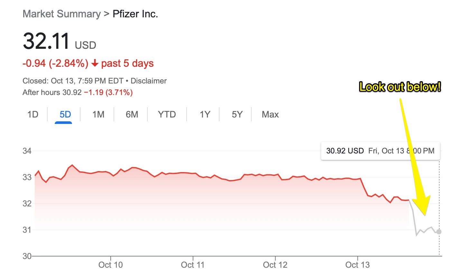
Task: Click the Pfizer Inc. breadcrumb title
Action: pos(135,14)
